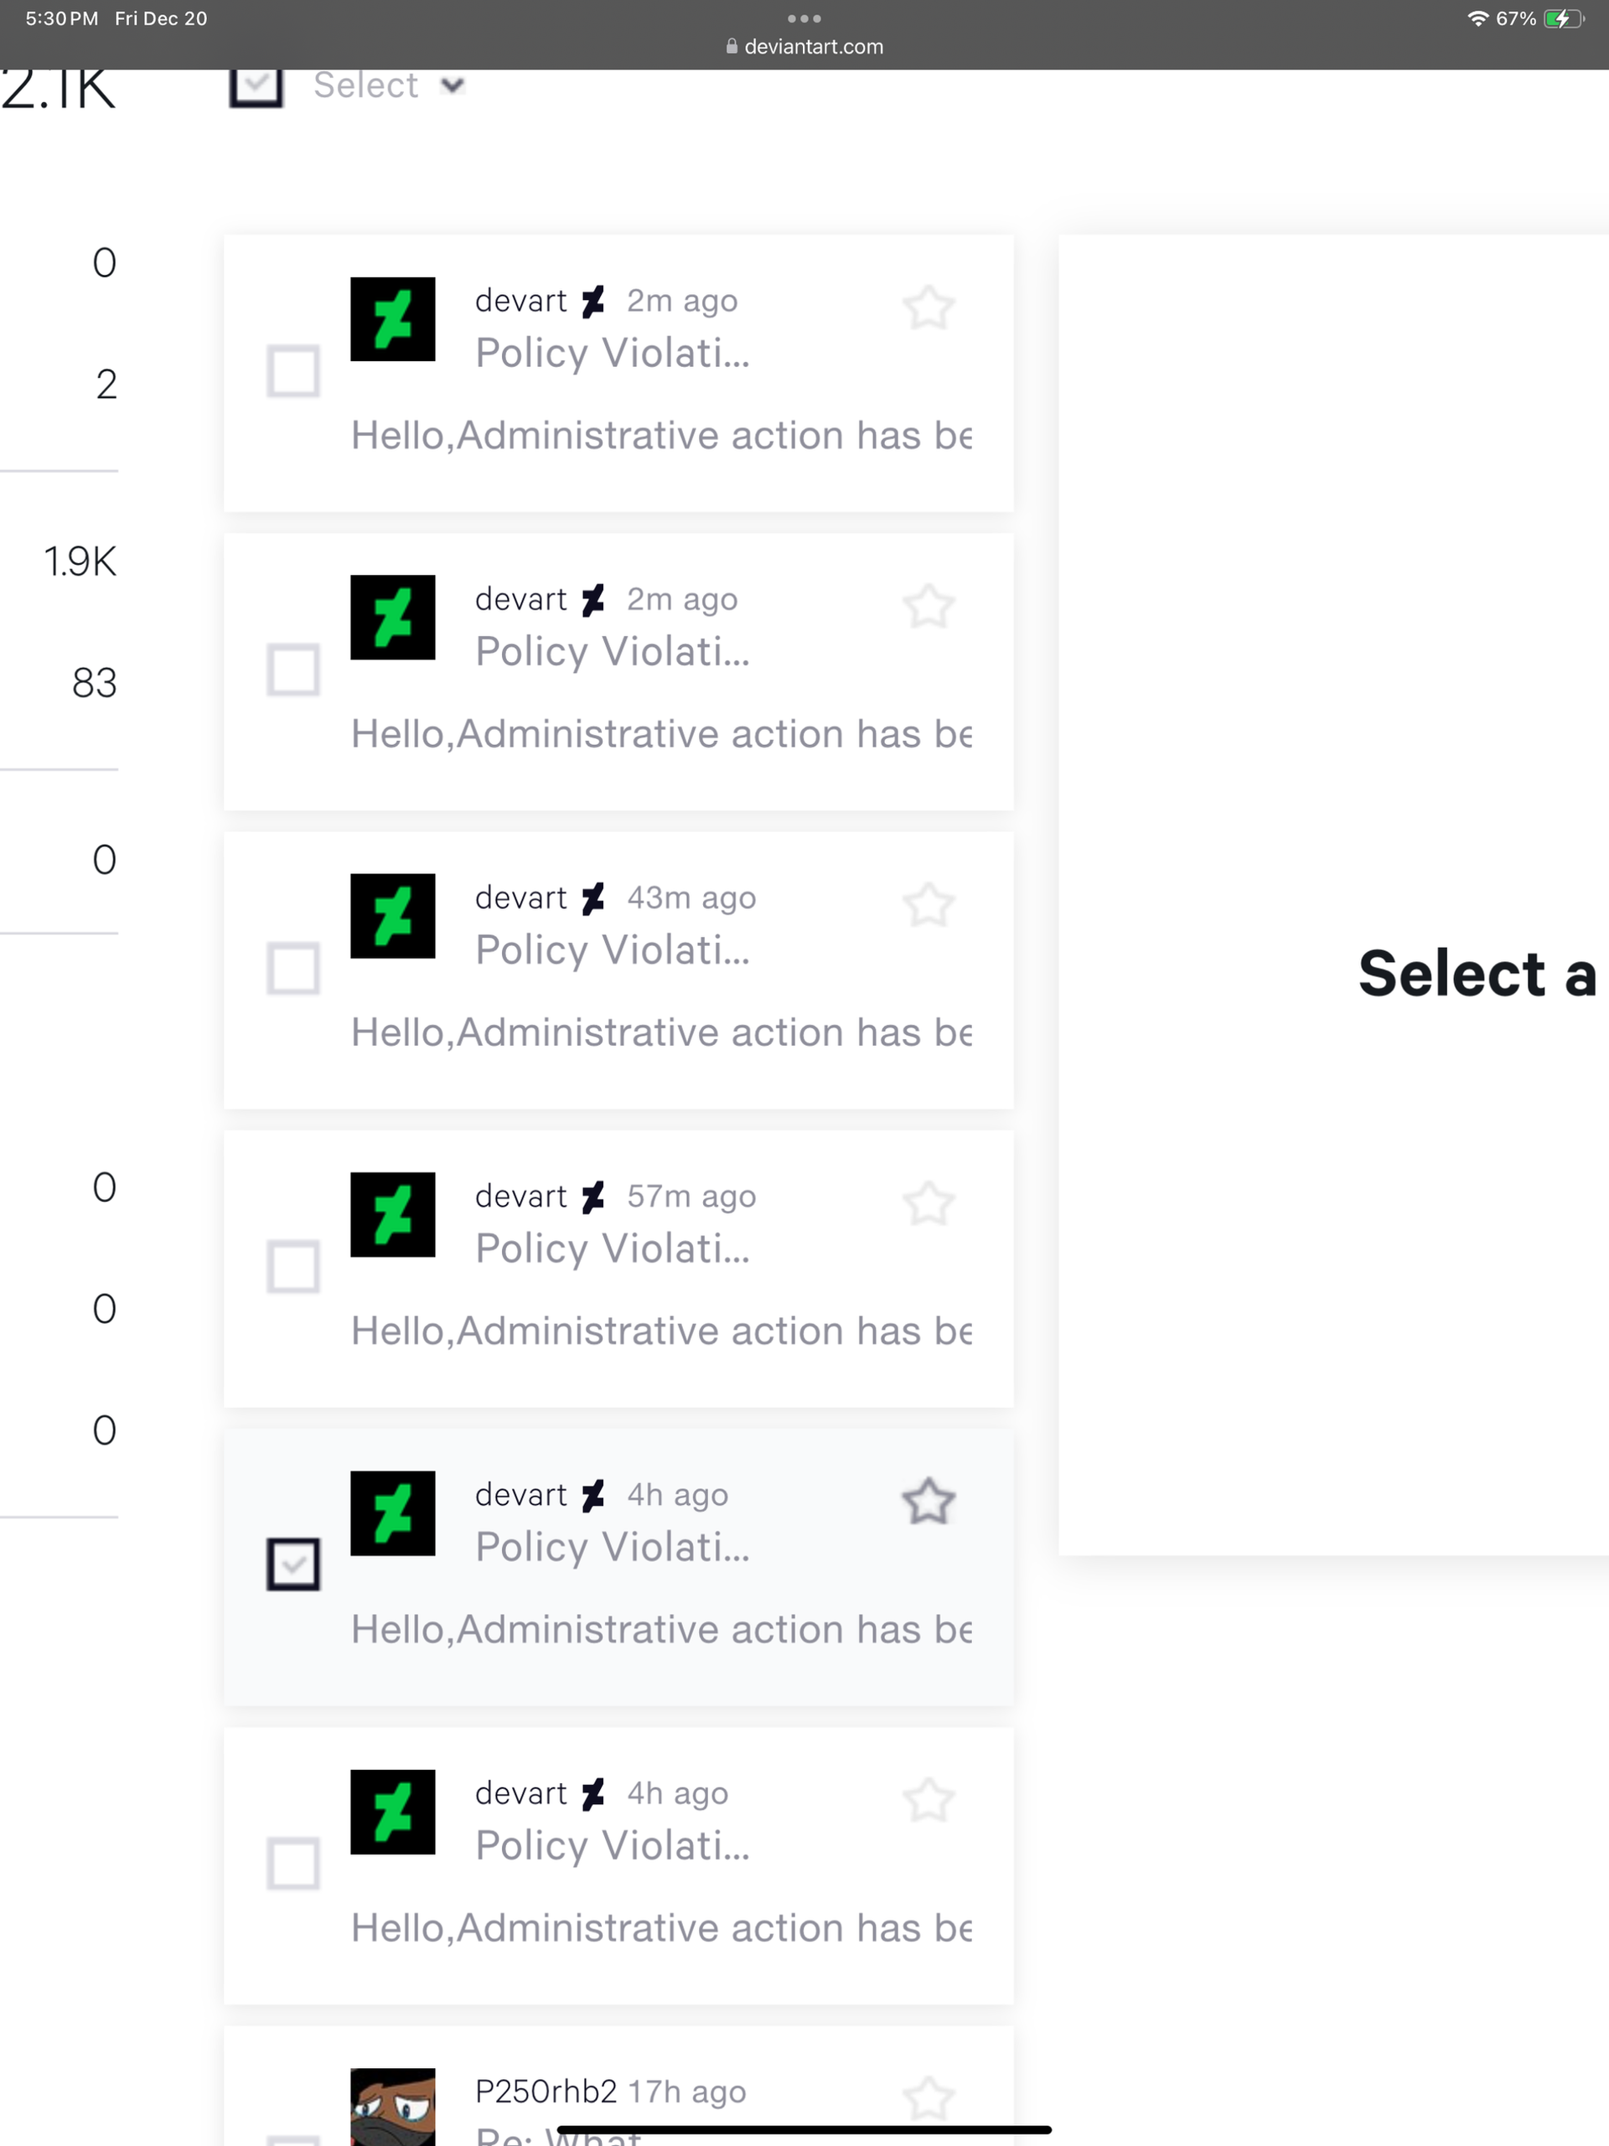This screenshot has width=1609, height=2146.
Task: Star the P250rhb2 17h ago note
Action: point(929,2099)
